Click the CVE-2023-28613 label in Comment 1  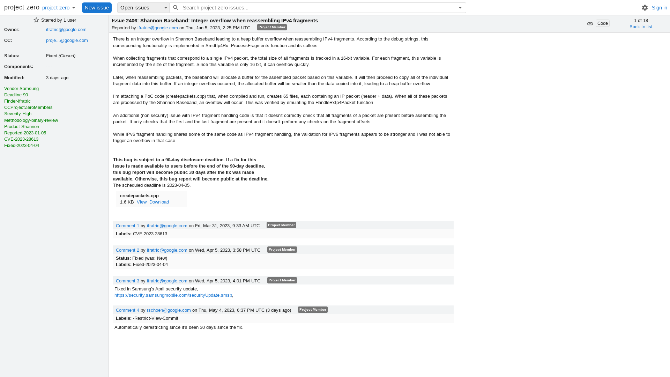[150, 234]
